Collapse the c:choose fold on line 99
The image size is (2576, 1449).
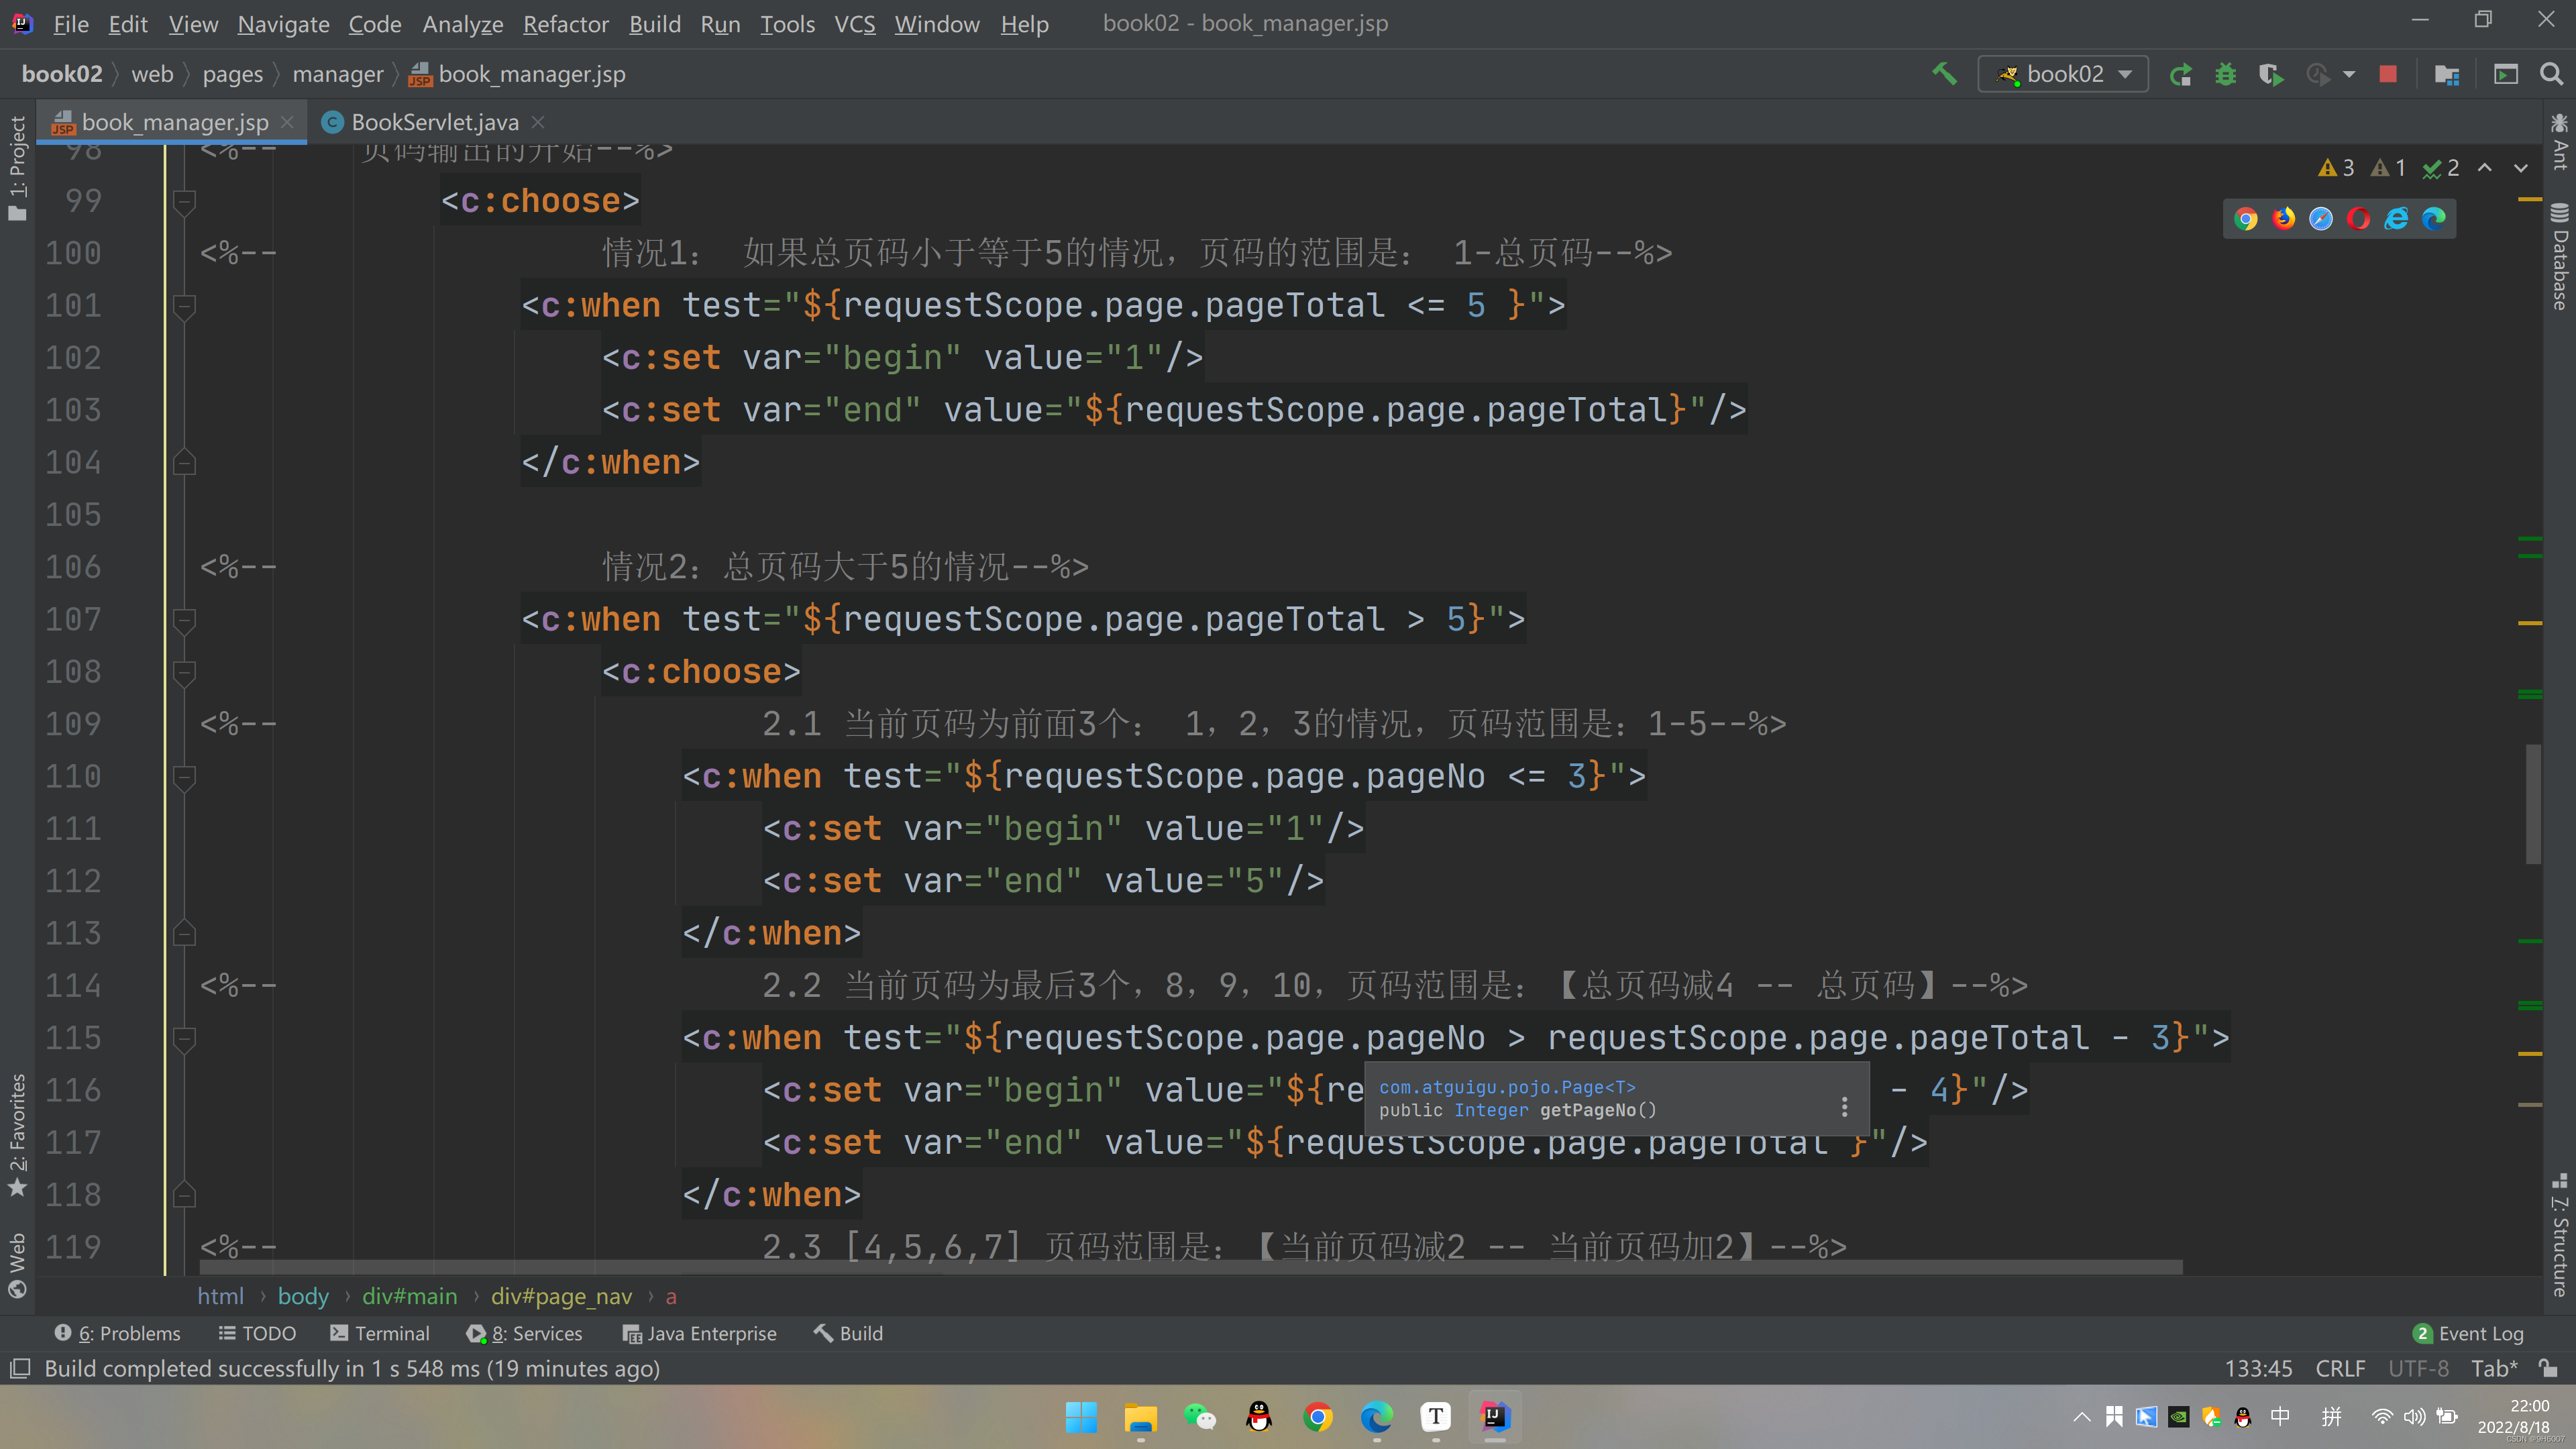click(x=184, y=201)
